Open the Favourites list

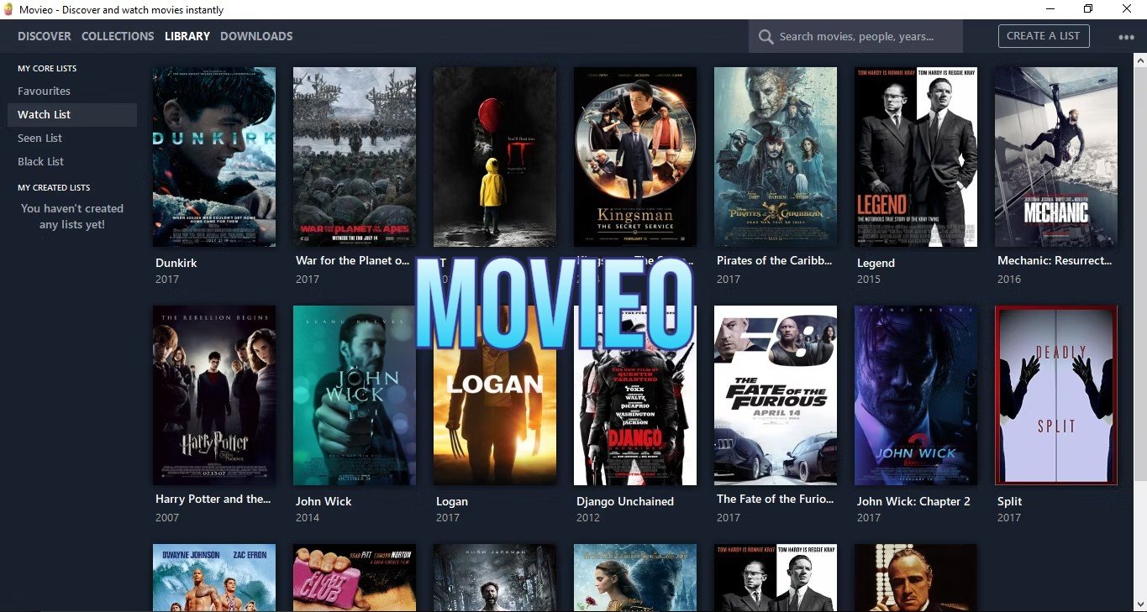point(44,91)
